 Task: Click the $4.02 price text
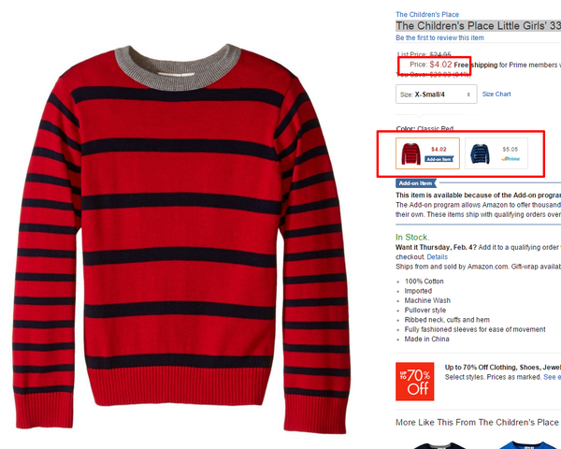click(440, 65)
